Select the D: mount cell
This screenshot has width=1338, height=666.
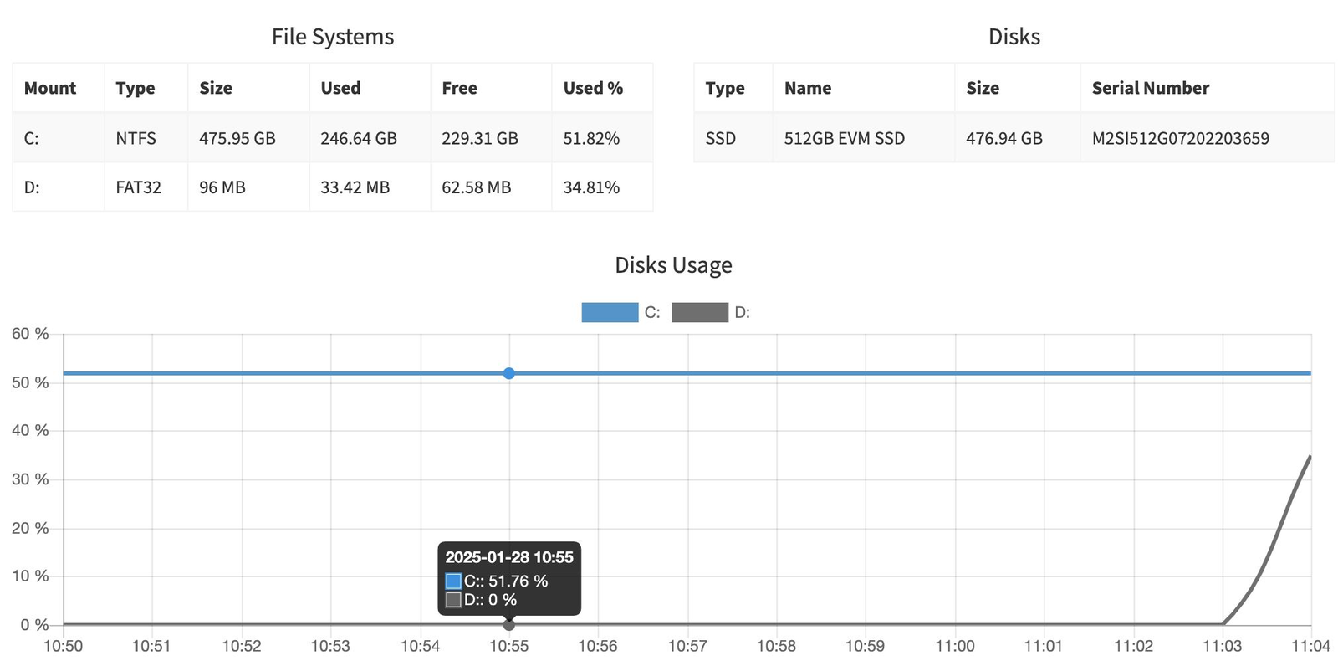[59, 187]
